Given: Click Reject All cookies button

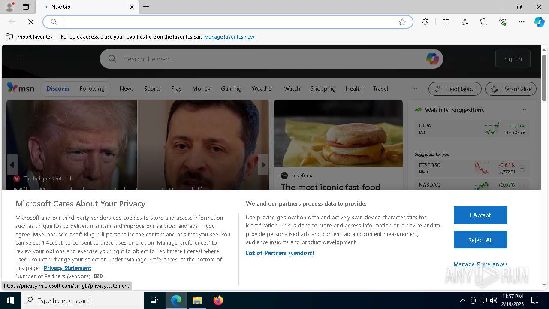Looking at the screenshot, I should click(x=480, y=240).
